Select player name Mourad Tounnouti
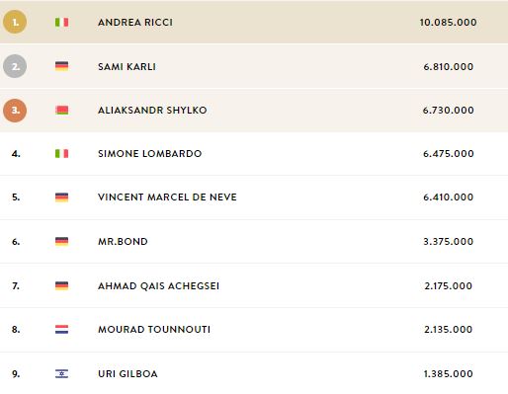The image size is (508, 394). (154, 329)
